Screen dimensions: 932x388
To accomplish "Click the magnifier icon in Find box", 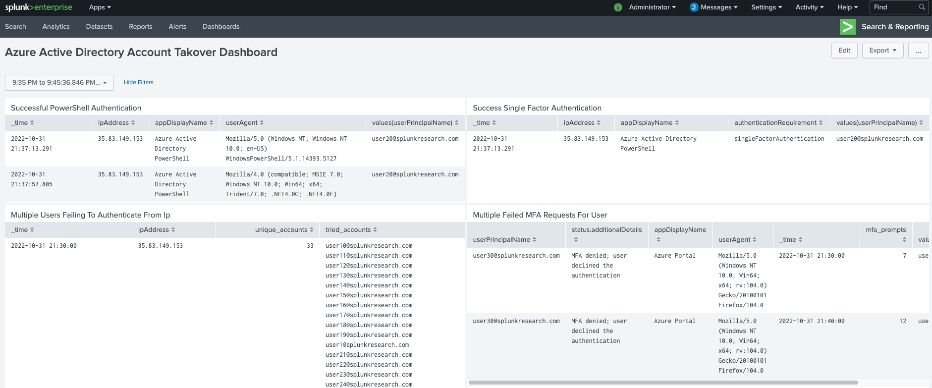I will click(922, 7).
